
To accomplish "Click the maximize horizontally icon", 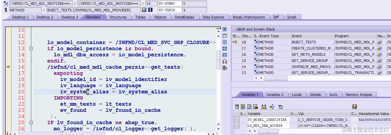I will [x=225, y=55].
